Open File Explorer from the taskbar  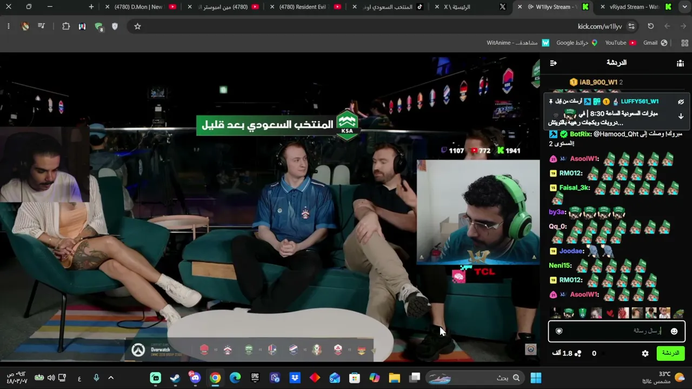394,378
